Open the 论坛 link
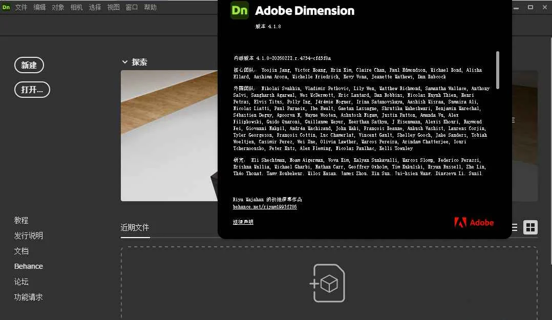The width and height of the screenshot is (552, 320). (21, 282)
